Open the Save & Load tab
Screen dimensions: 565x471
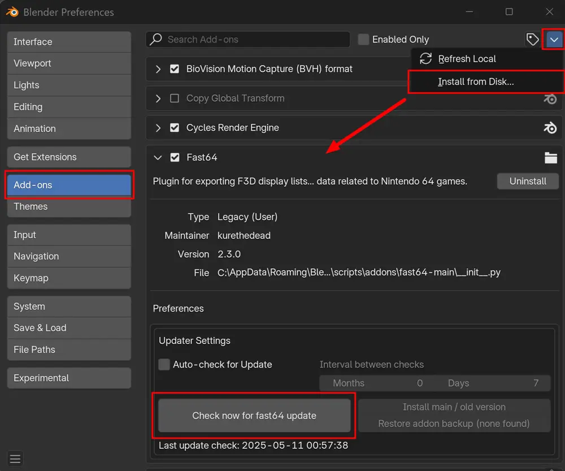coord(69,328)
